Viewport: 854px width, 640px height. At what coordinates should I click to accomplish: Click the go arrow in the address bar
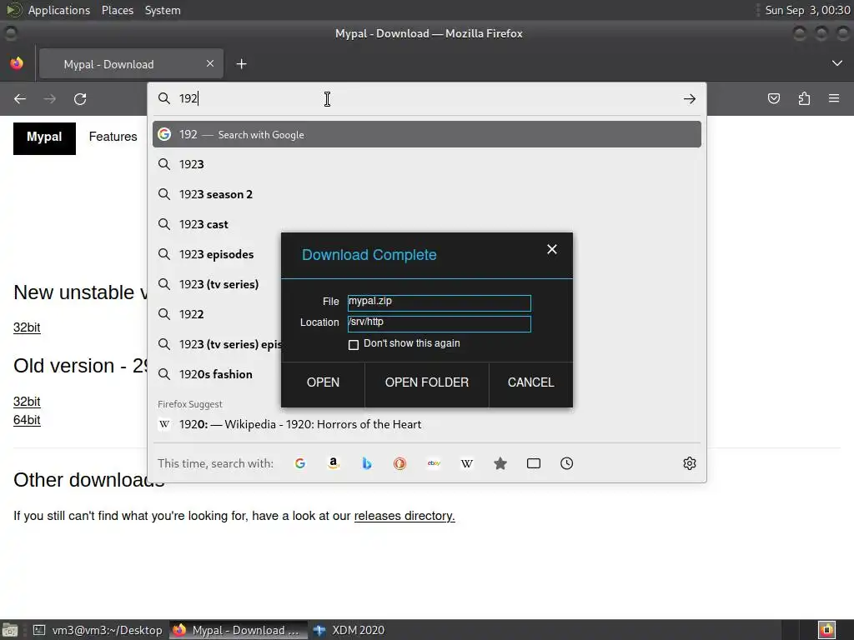[x=689, y=99]
